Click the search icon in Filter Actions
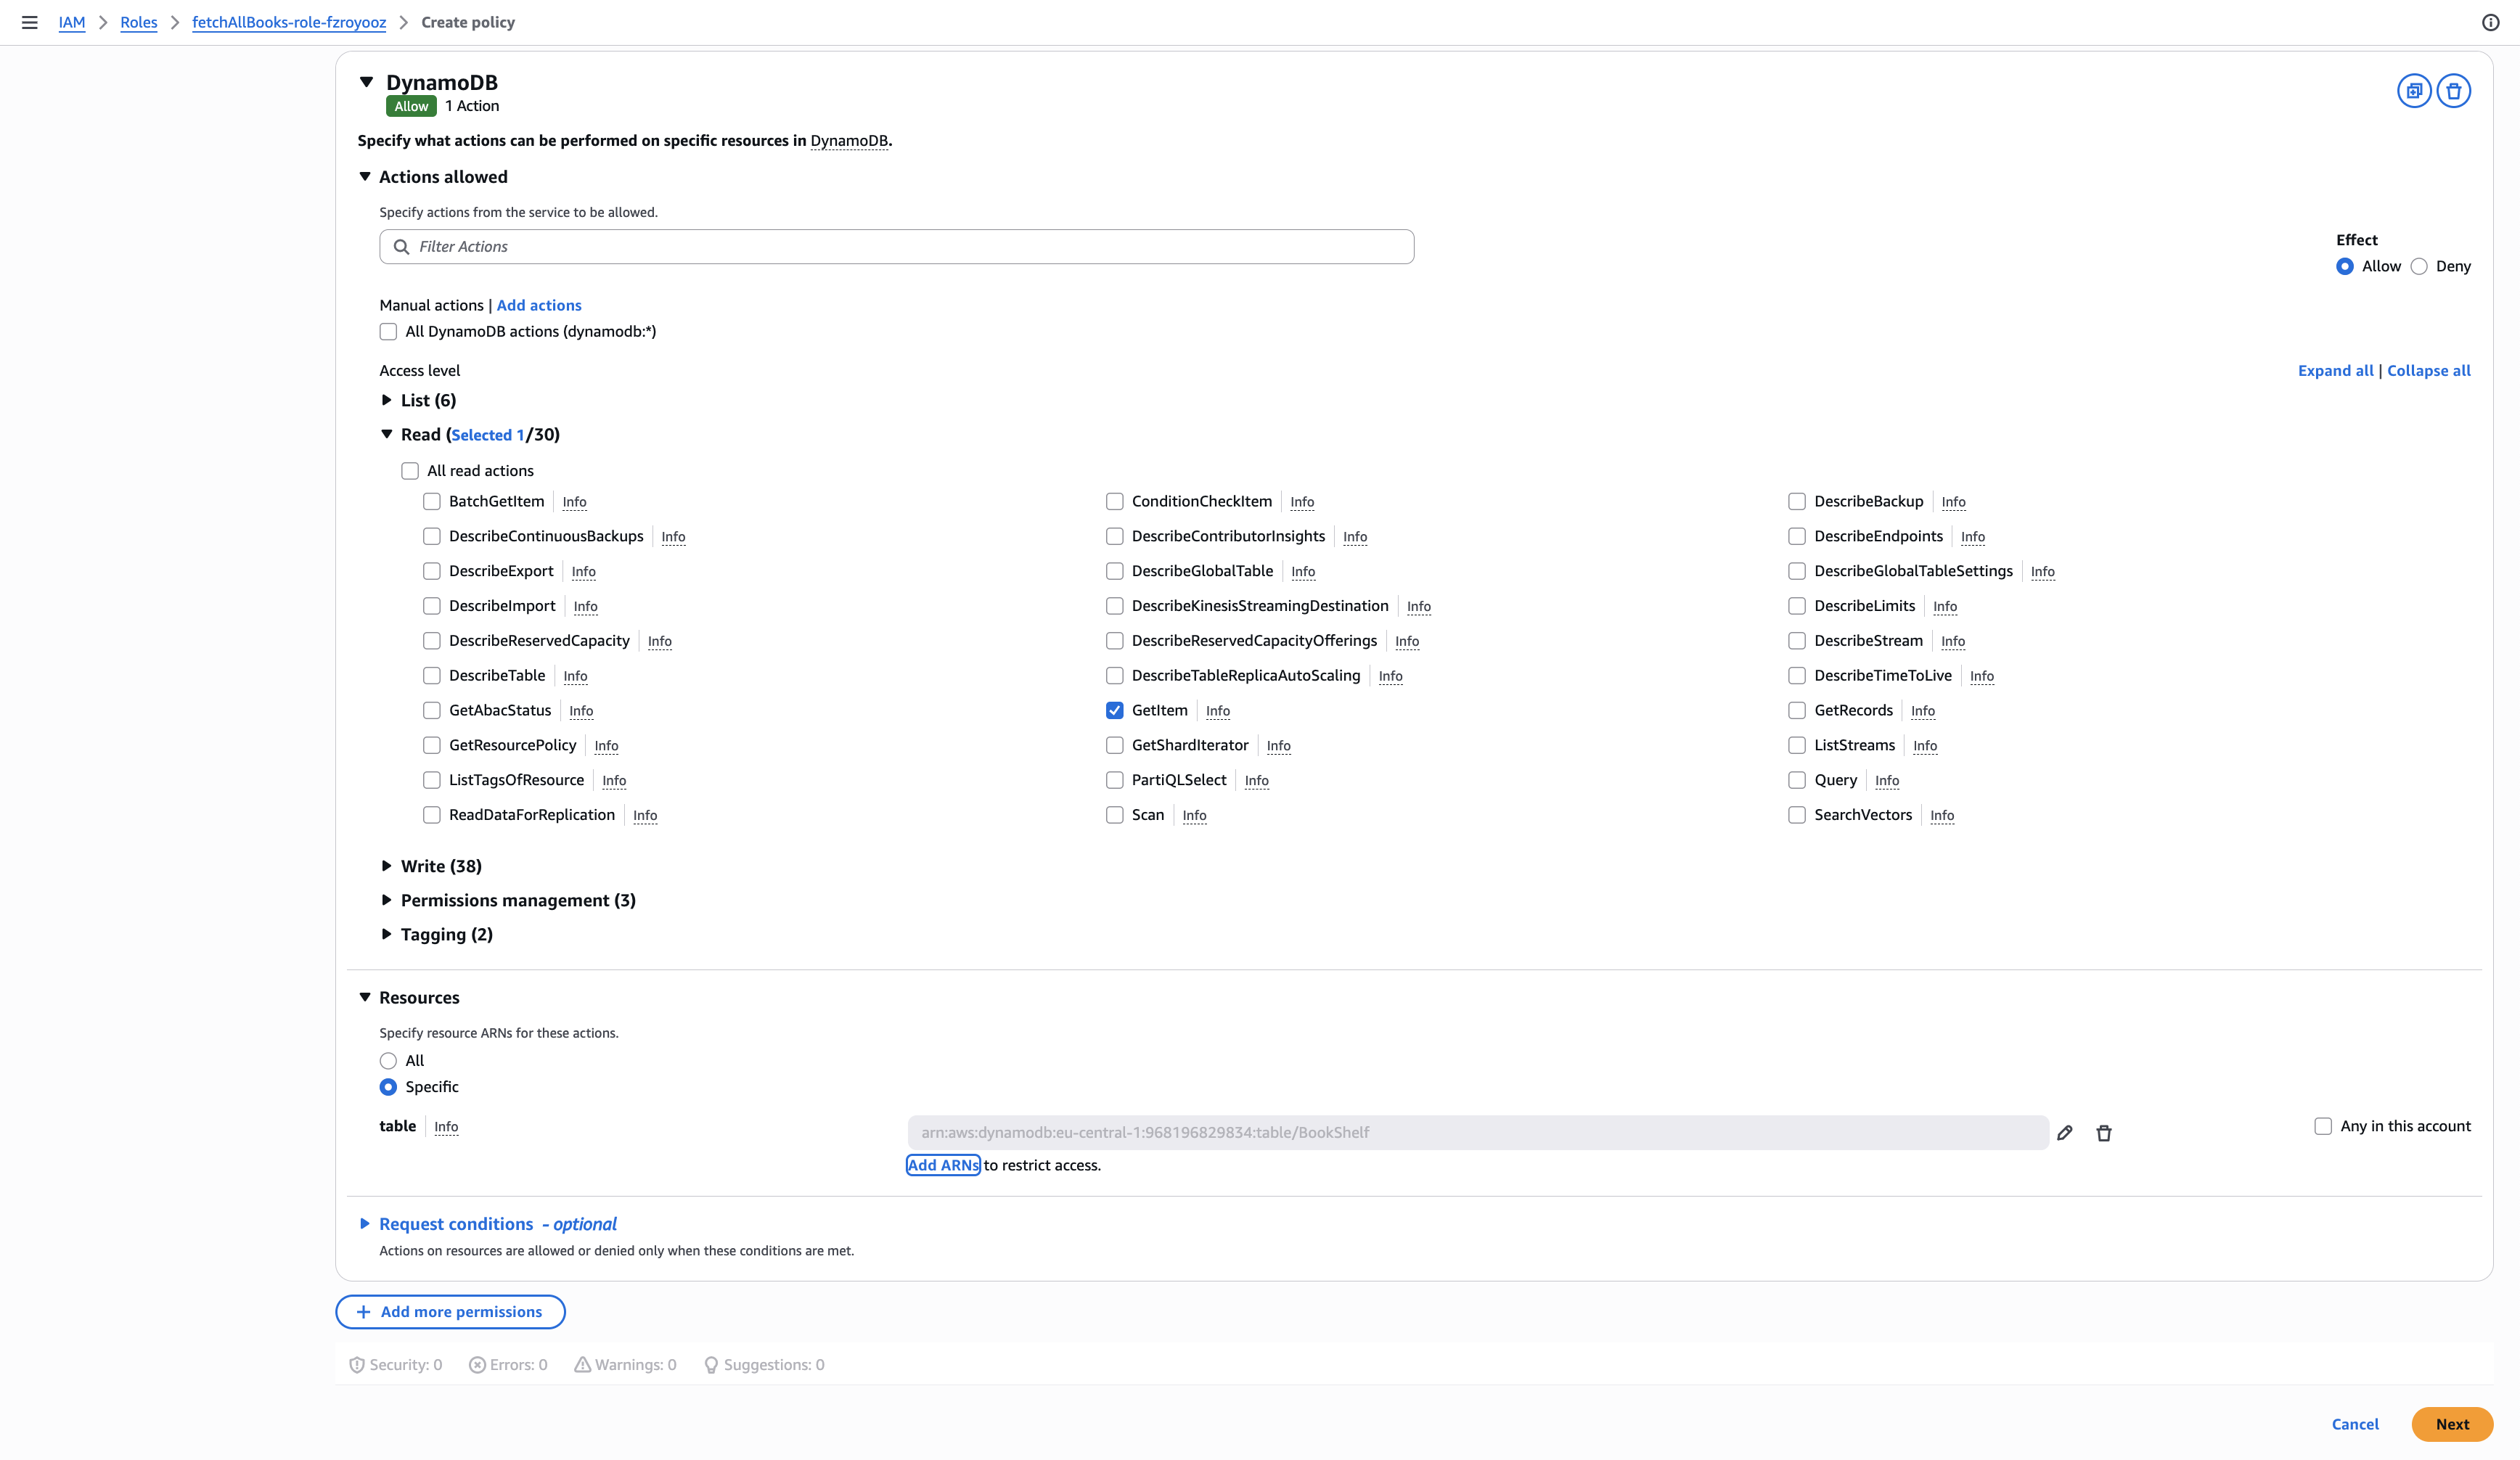2520x1460 pixels. 401,247
